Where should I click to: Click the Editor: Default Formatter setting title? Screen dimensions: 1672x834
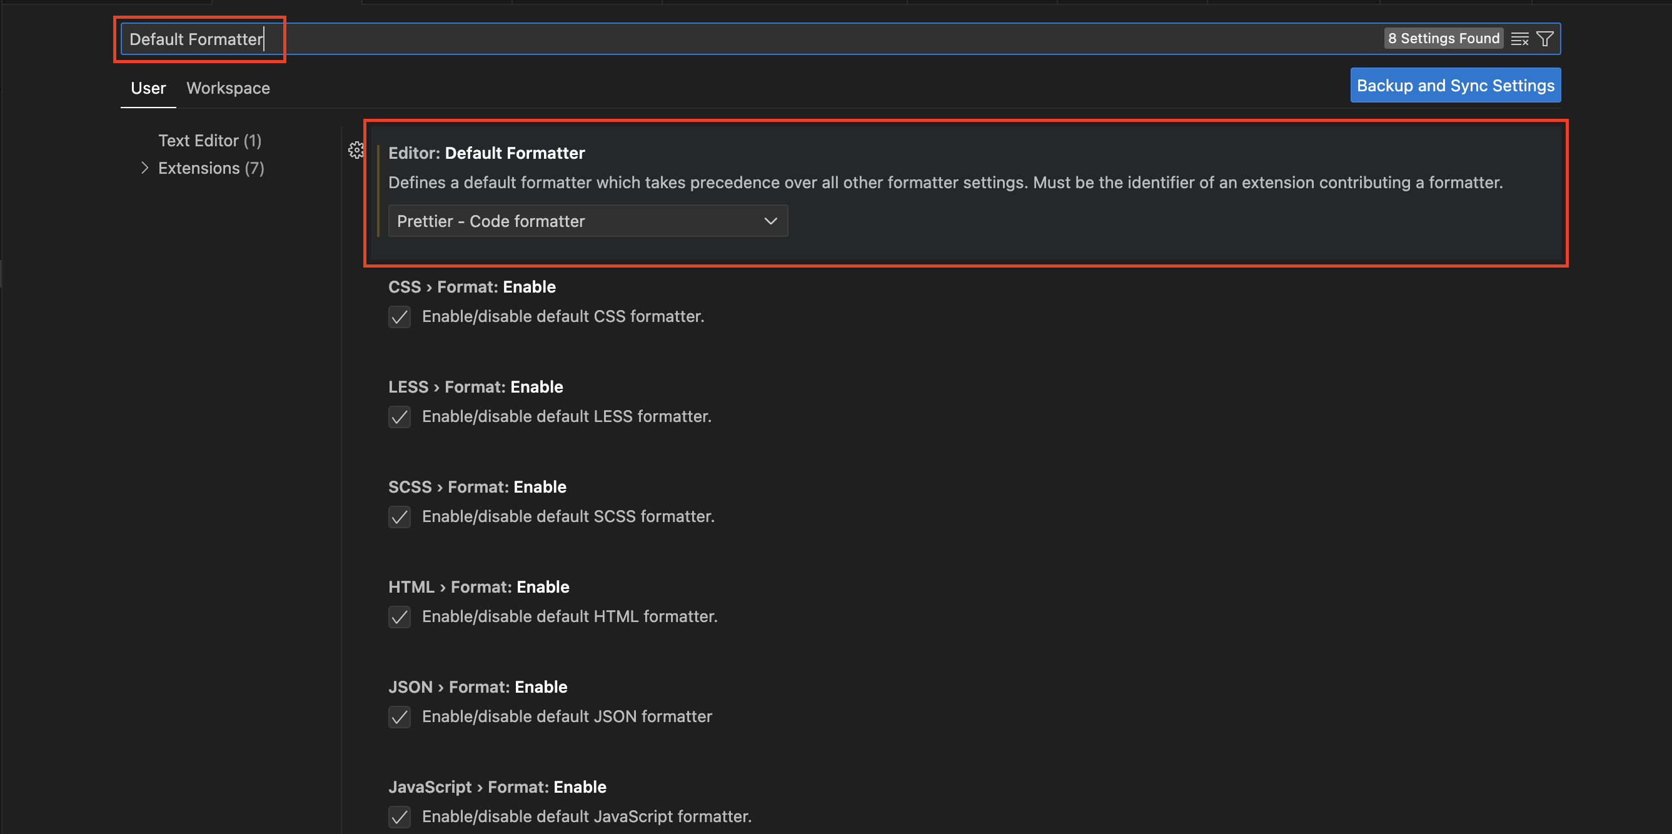(x=486, y=153)
